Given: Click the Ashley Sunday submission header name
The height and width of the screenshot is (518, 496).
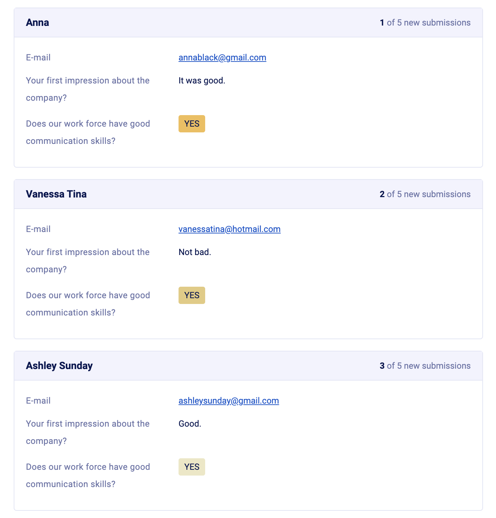Looking at the screenshot, I should pyautogui.click(x=59, y=365).
